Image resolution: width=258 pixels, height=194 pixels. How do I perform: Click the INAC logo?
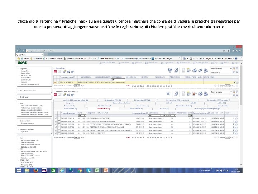22,63
